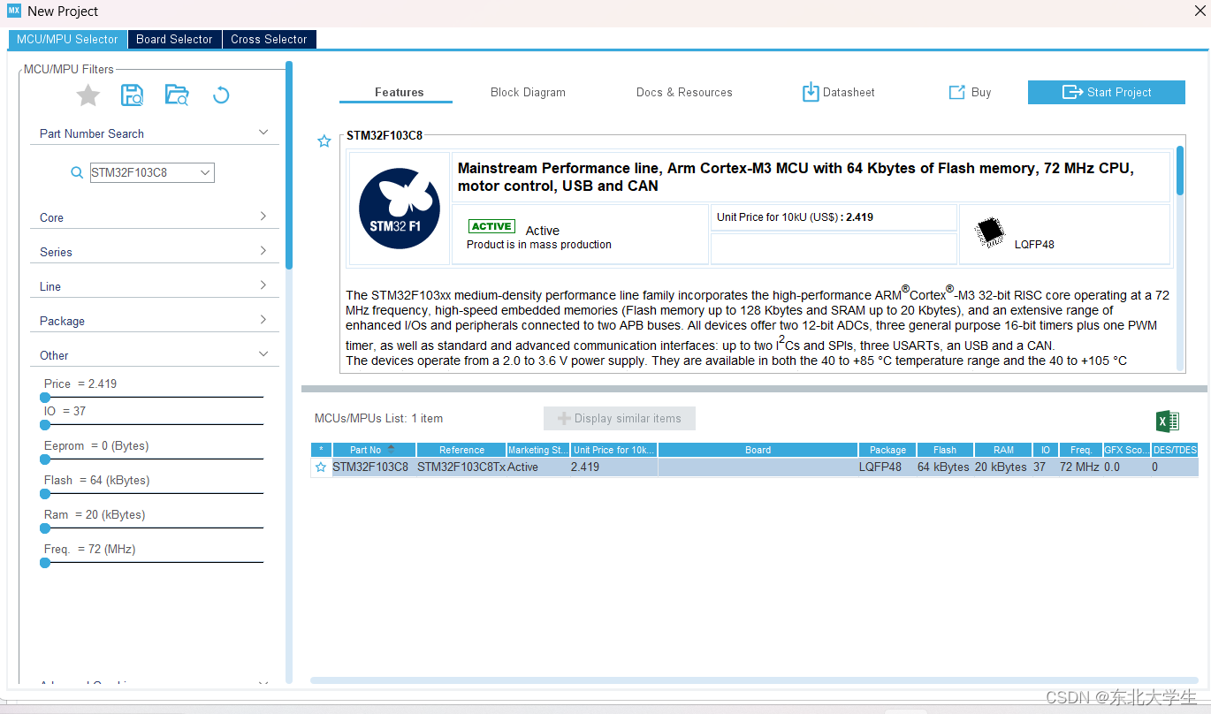Click Display similar items button
The height and width of the screenshot is (714, 1211).
pos(620,419)
